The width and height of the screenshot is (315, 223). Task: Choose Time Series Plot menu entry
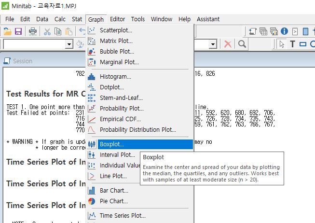[x=140, y=216]
